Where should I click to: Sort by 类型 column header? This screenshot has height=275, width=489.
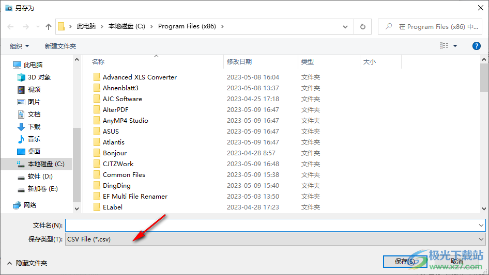tap(308, 62)
